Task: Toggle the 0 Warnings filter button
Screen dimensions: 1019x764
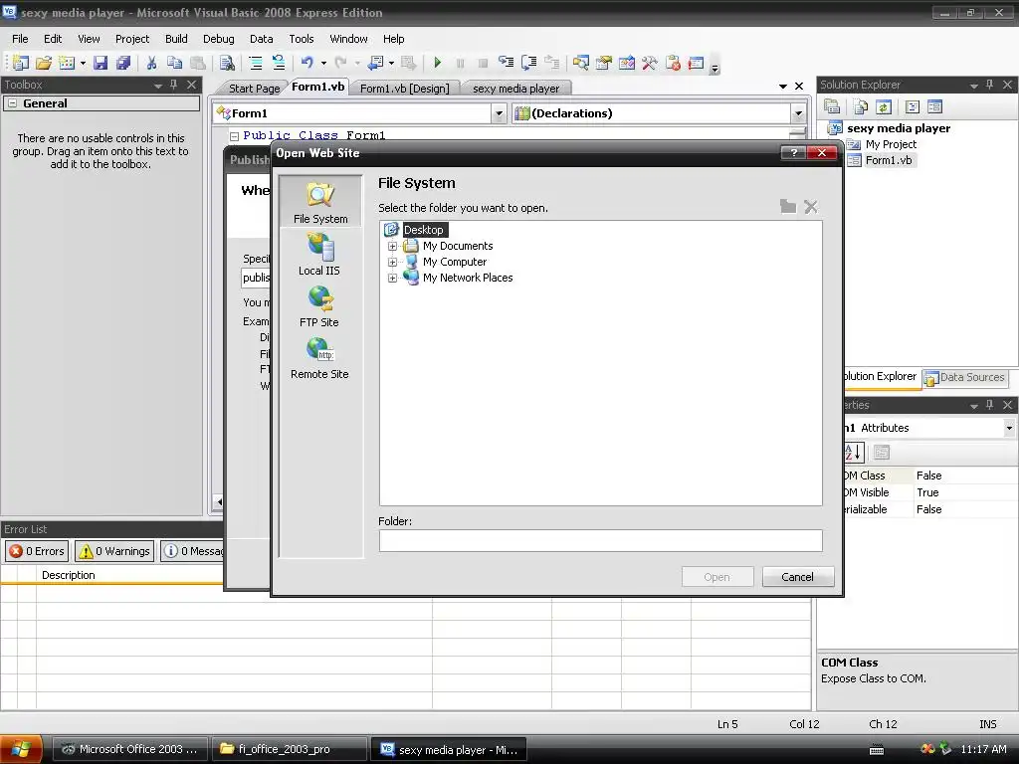Action: (x=114, y=551)
